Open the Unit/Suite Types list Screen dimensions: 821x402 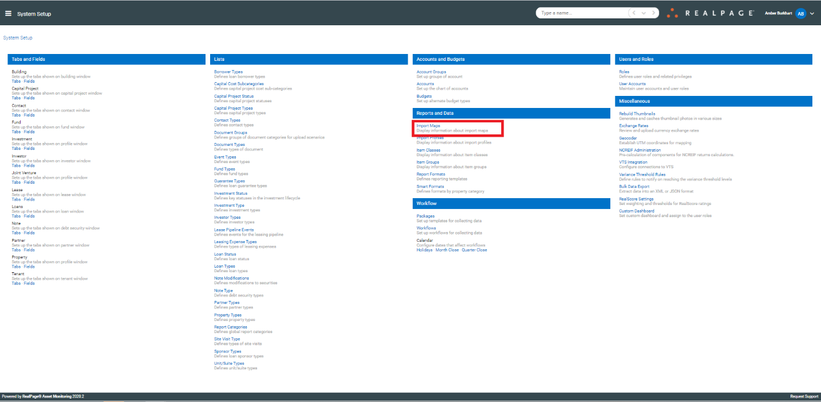(x=229, y=364)
